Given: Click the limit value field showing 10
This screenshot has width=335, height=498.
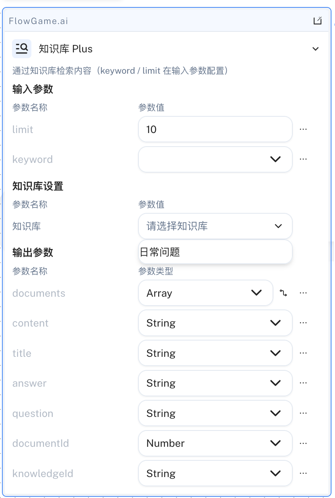Looking at the screenshot, I should pos(215,129).
